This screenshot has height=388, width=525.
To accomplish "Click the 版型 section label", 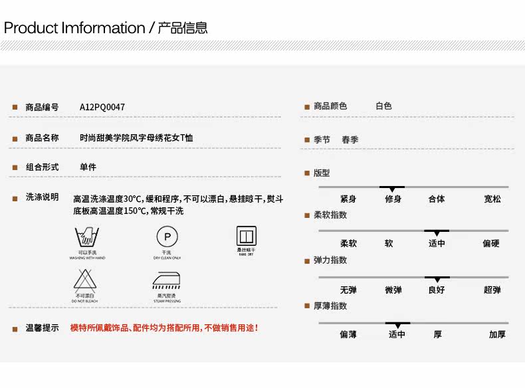I will tap(322, 173).
